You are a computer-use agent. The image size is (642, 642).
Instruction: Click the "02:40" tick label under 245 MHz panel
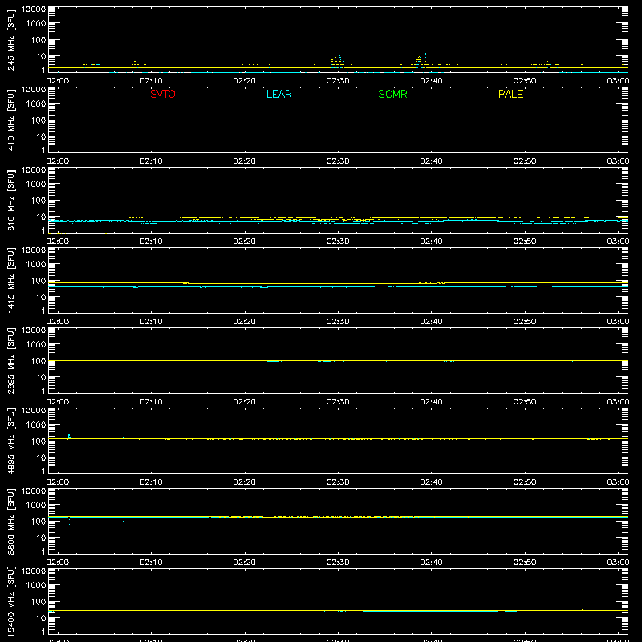coord(431,81)
